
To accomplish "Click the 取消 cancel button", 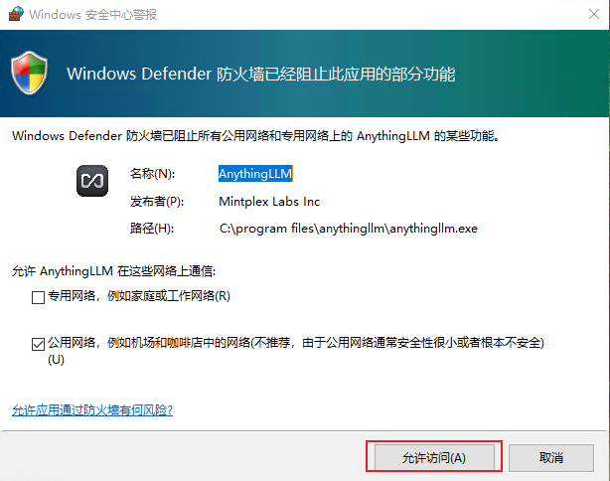I will [551, 457].
